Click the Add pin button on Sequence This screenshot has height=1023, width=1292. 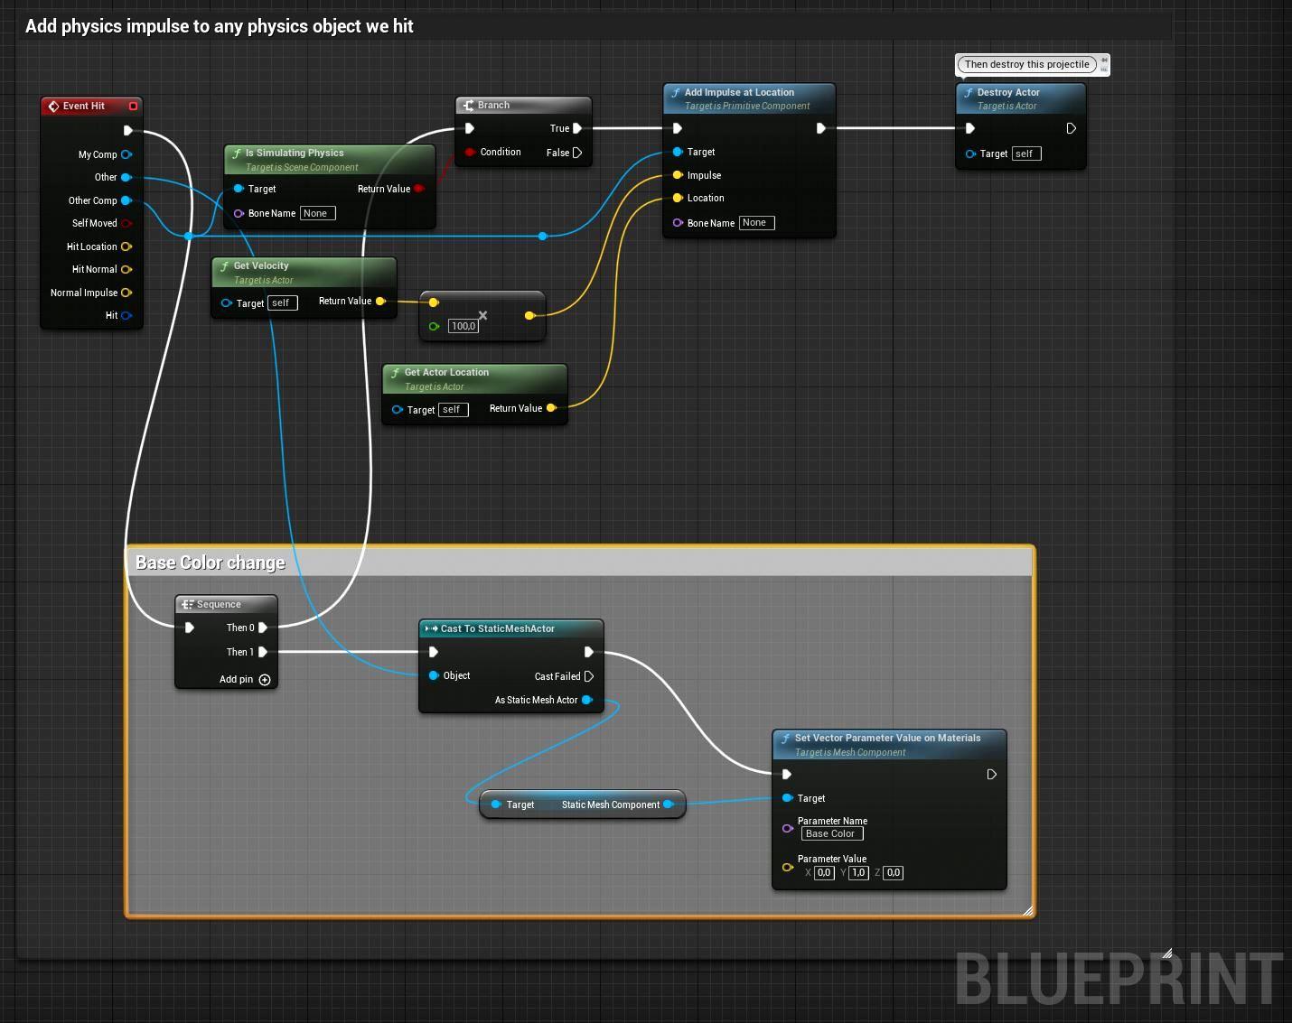[245, 679]
